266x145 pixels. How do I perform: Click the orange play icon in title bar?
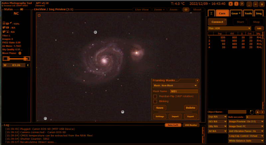[x=231, y=4]
